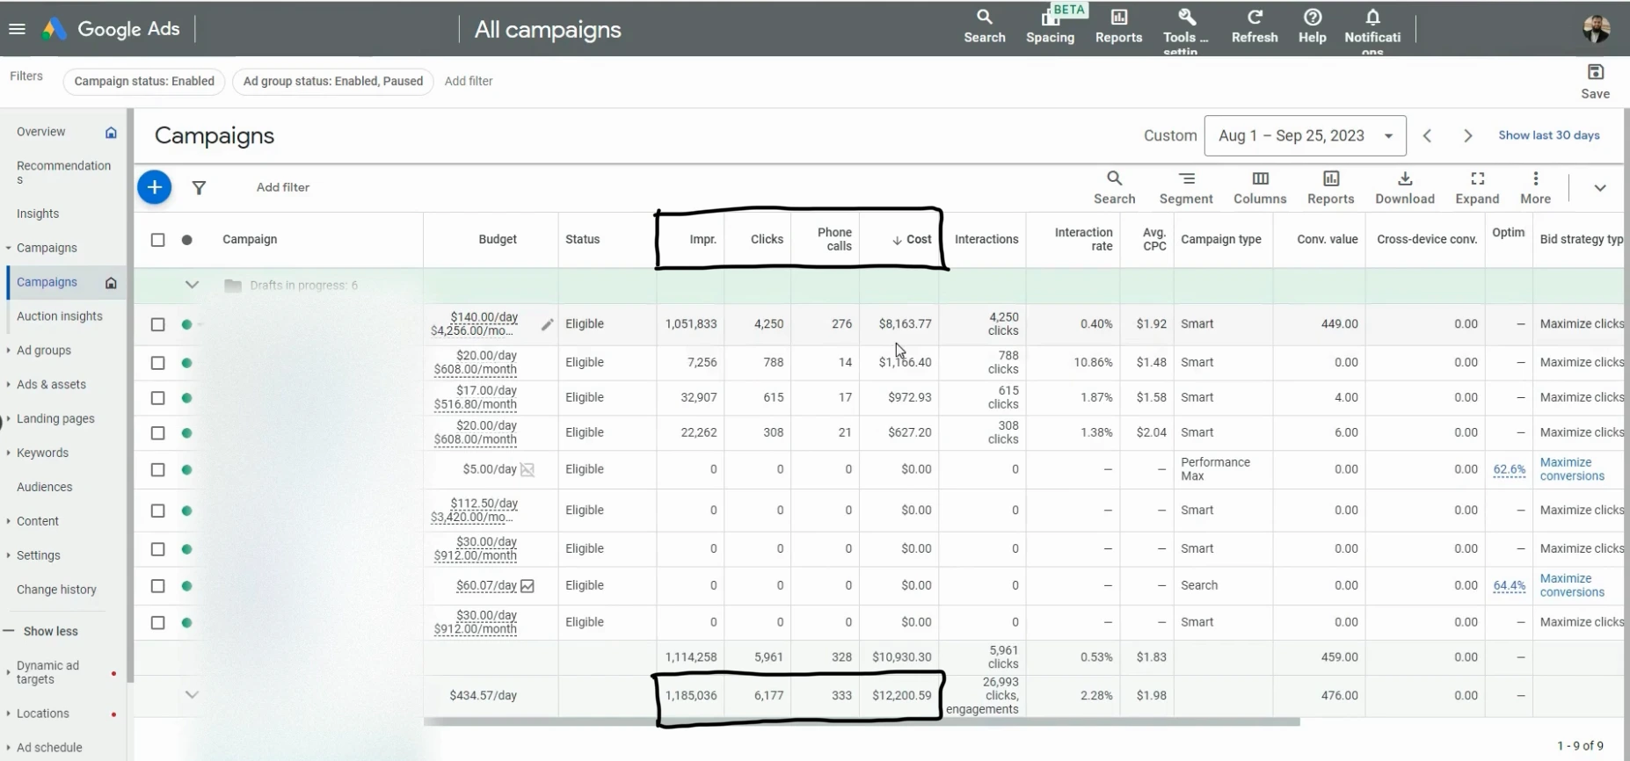Edit the $140.00/day budget pencil
The image size is (1630, 761).
click(547, 324)
